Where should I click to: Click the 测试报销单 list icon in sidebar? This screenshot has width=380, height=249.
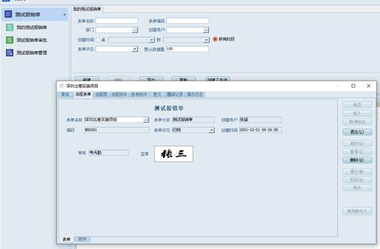point(8,14)
